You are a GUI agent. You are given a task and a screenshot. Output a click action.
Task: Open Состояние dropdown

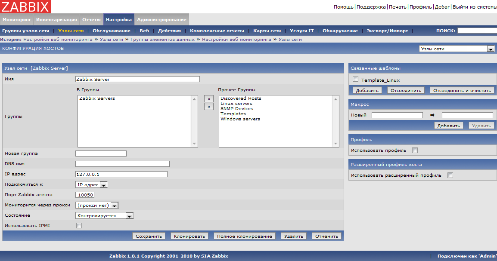point(105,215)
